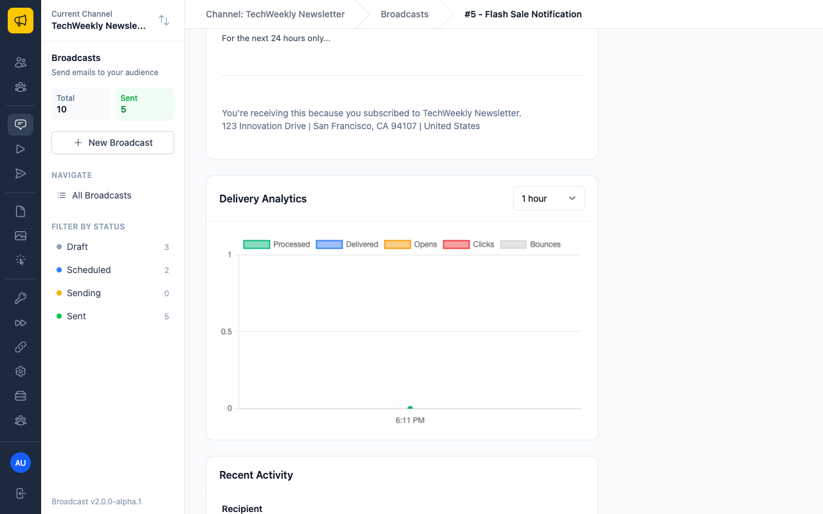Open the settings gear sidebar icon

pyautogui.click(x=21, y=371)
